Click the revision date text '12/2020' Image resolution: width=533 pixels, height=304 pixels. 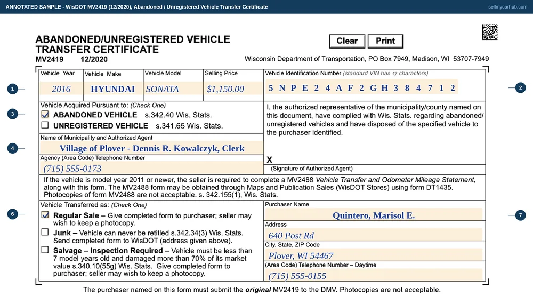pyautogui.click(x=94, y=59)
